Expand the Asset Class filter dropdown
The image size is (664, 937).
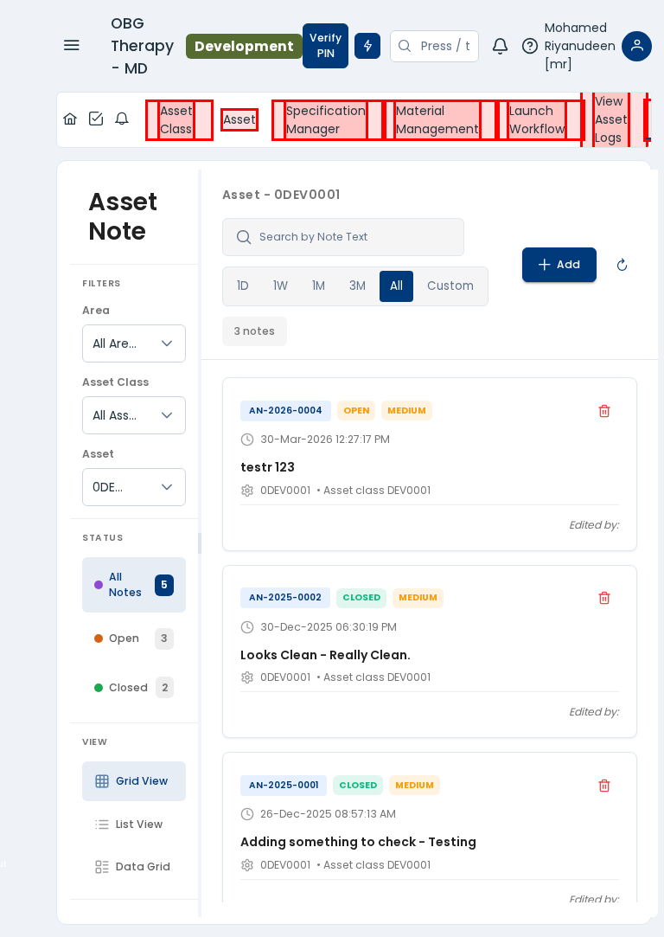point(134,415)
